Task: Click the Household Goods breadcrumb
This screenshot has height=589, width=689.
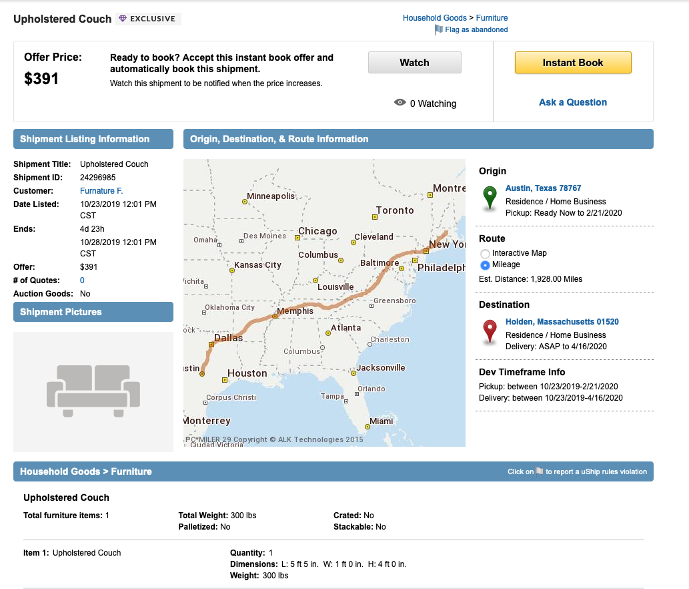Action: coord(434,17)
